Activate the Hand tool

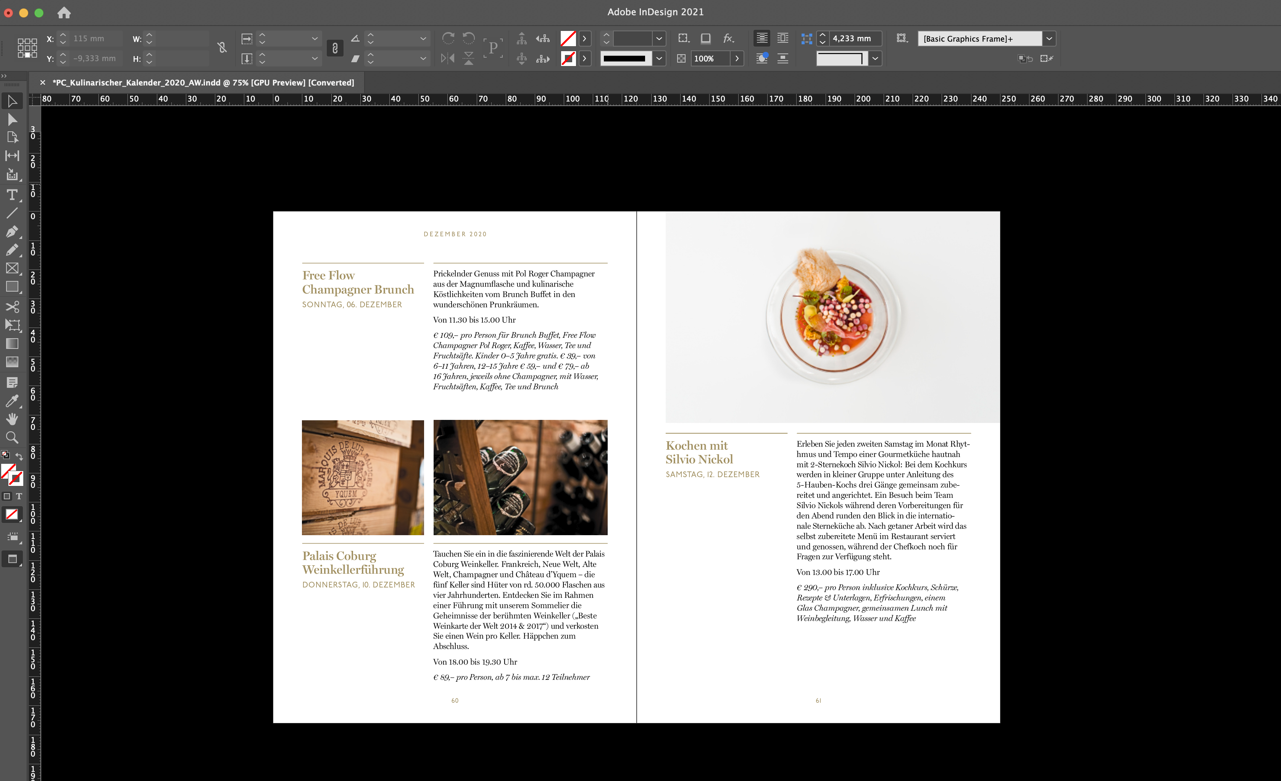pyautogui.click(x=13, y=419)
